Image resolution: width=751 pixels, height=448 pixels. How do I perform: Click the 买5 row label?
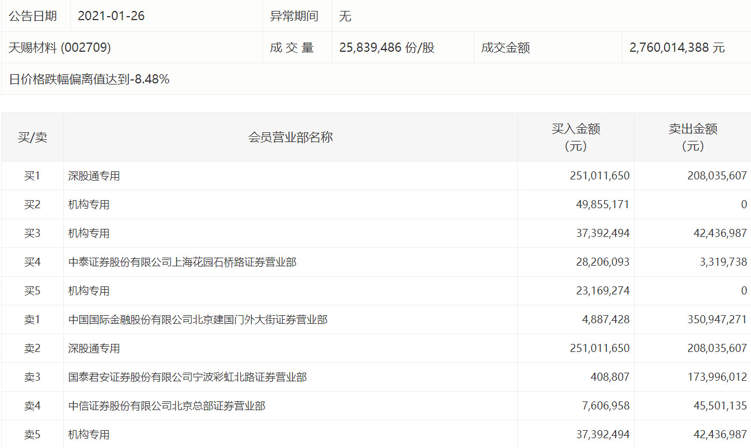point(32,291)
